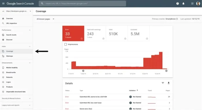Toggle the Error 33 status card
Image resolution: width=202 pixels, height=110 pixels.
coord(73,34)
